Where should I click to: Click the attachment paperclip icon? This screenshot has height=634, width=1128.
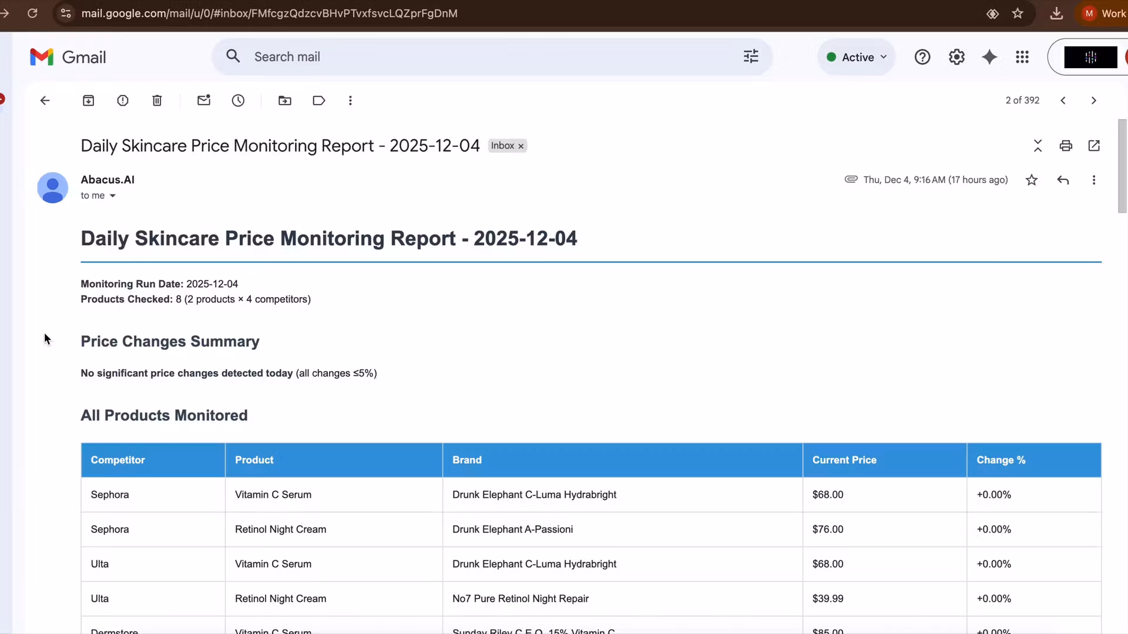pos(851,179)
